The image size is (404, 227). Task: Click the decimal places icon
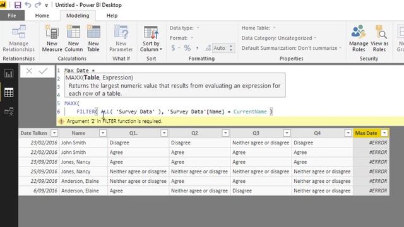pos(208,48)
